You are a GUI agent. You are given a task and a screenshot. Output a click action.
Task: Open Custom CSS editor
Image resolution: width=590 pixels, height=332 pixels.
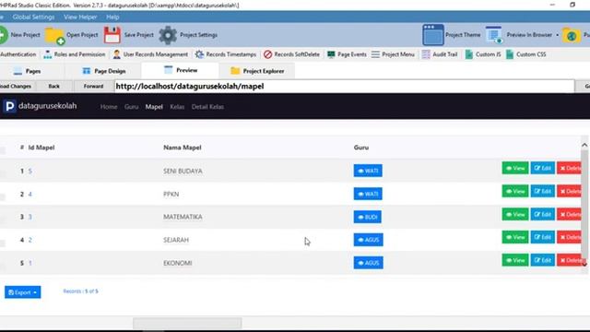click(x=526, y=54)
